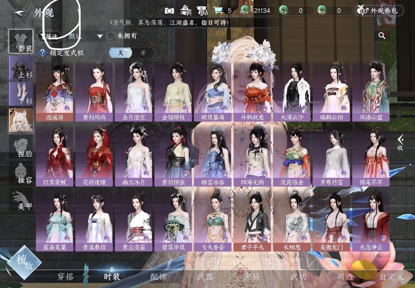Image resolution: width=415 pixels, height=288 pixels.
Task: Click the back arrow next to 外观
Action: [x=20, y=11]
